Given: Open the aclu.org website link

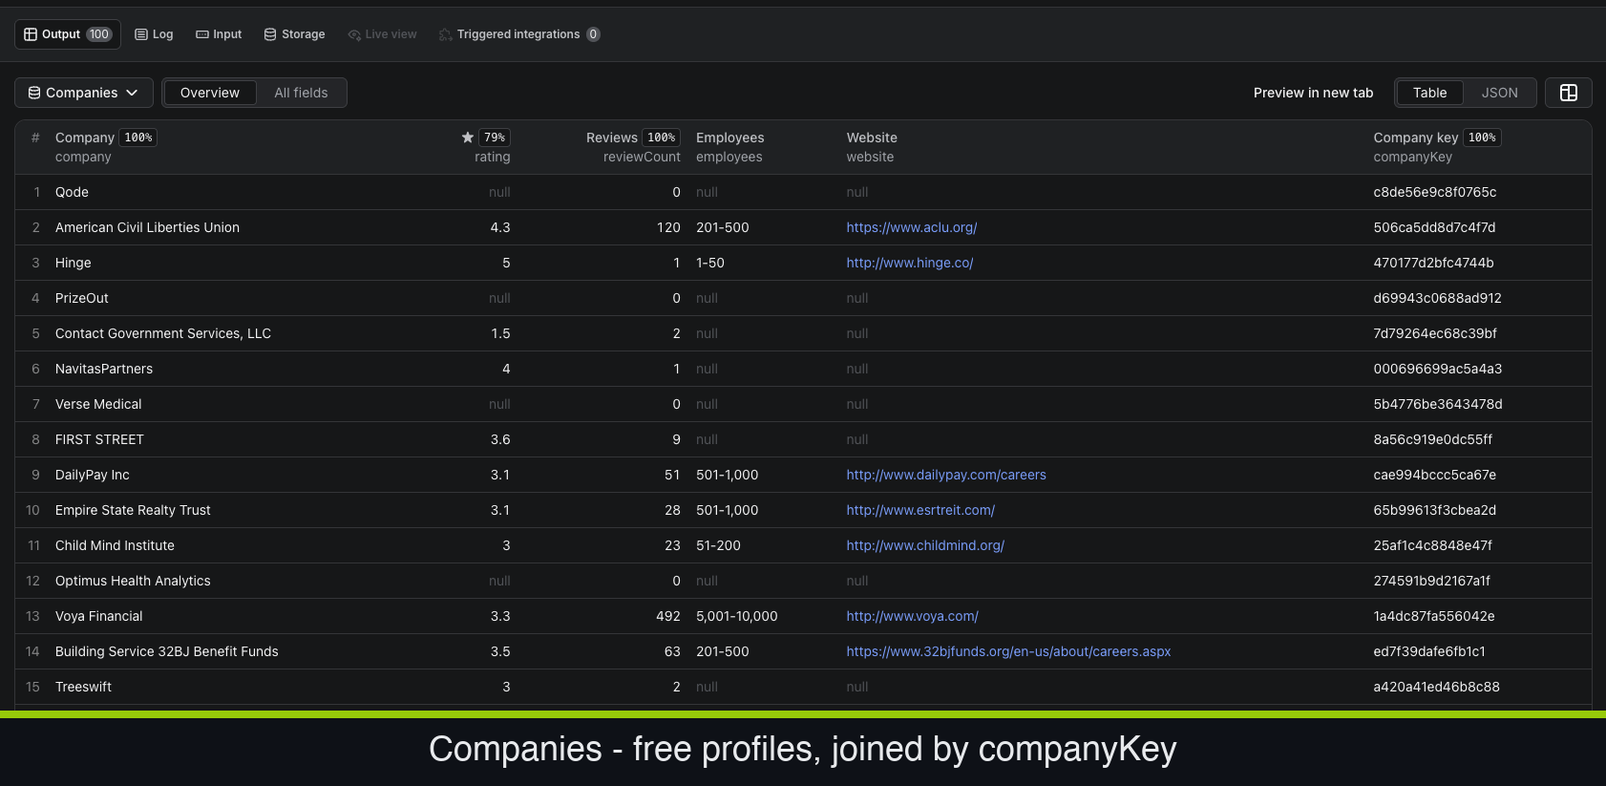Looking at the screenshot, I should 911,227.
